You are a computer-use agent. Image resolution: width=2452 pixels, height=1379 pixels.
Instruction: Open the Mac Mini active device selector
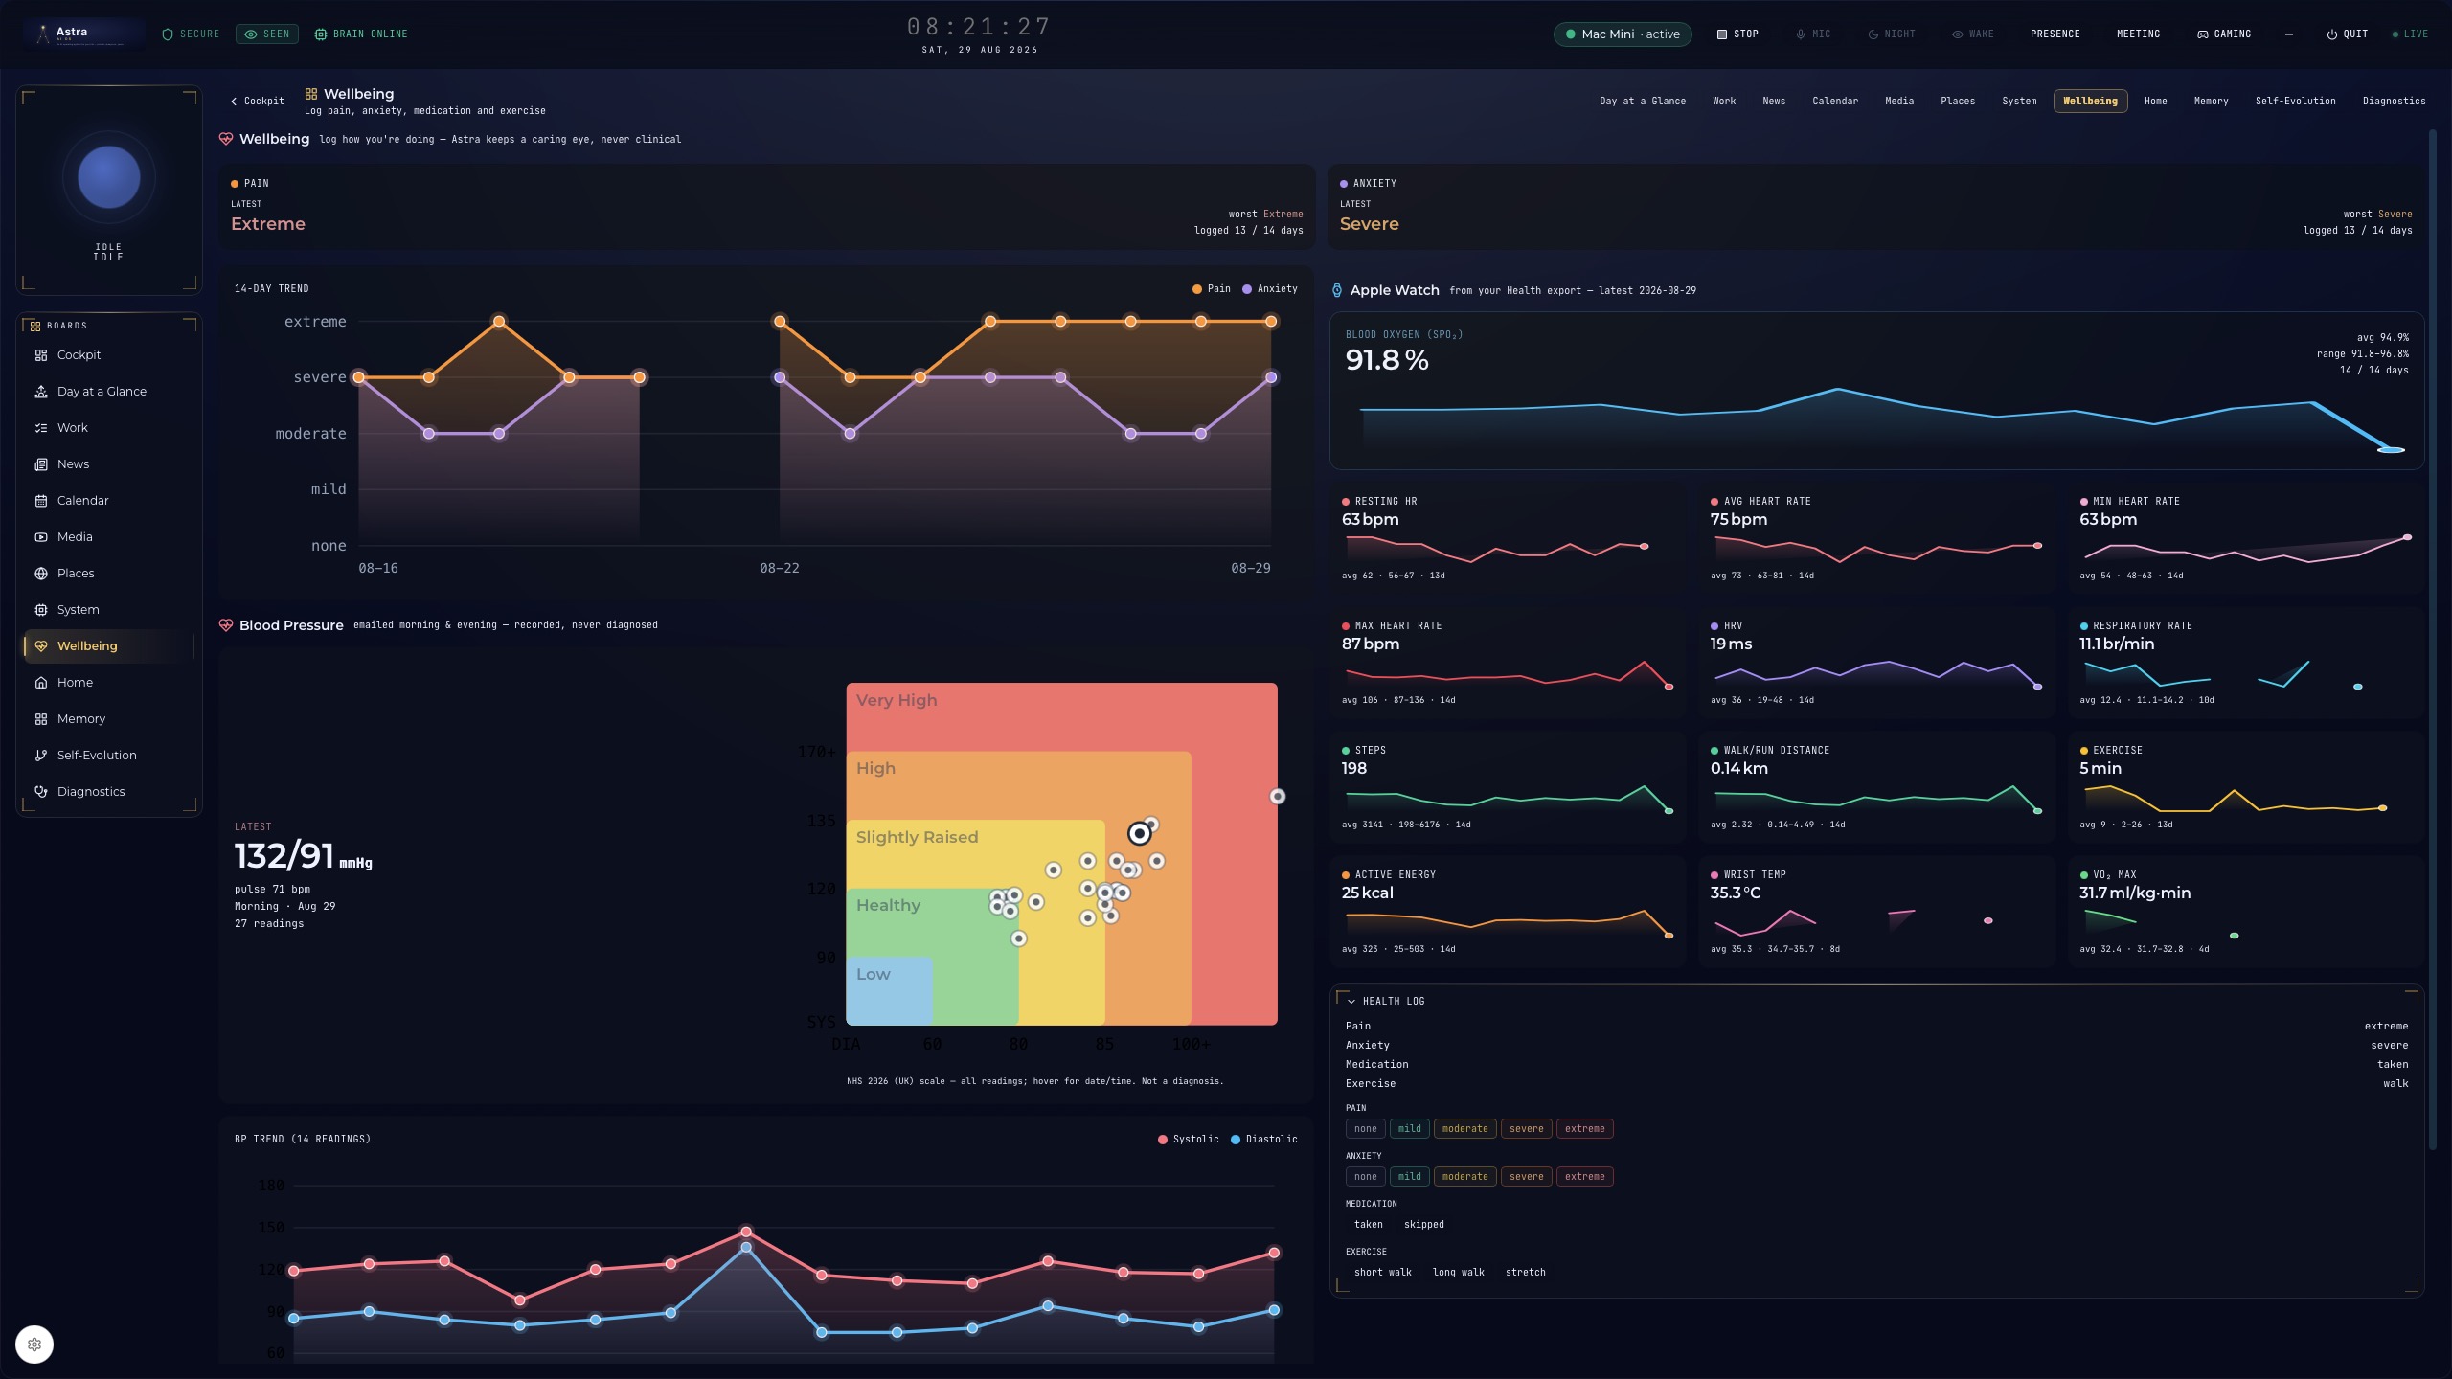[1623, 34]
